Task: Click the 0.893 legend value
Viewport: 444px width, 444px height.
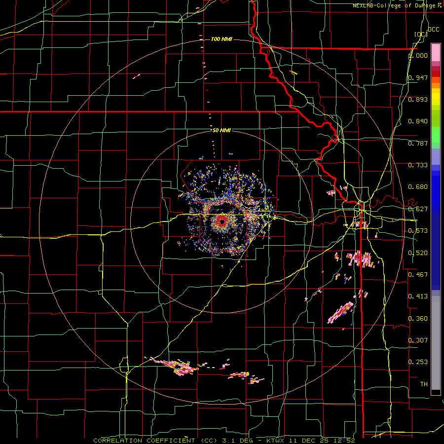Action: point(418,99)
